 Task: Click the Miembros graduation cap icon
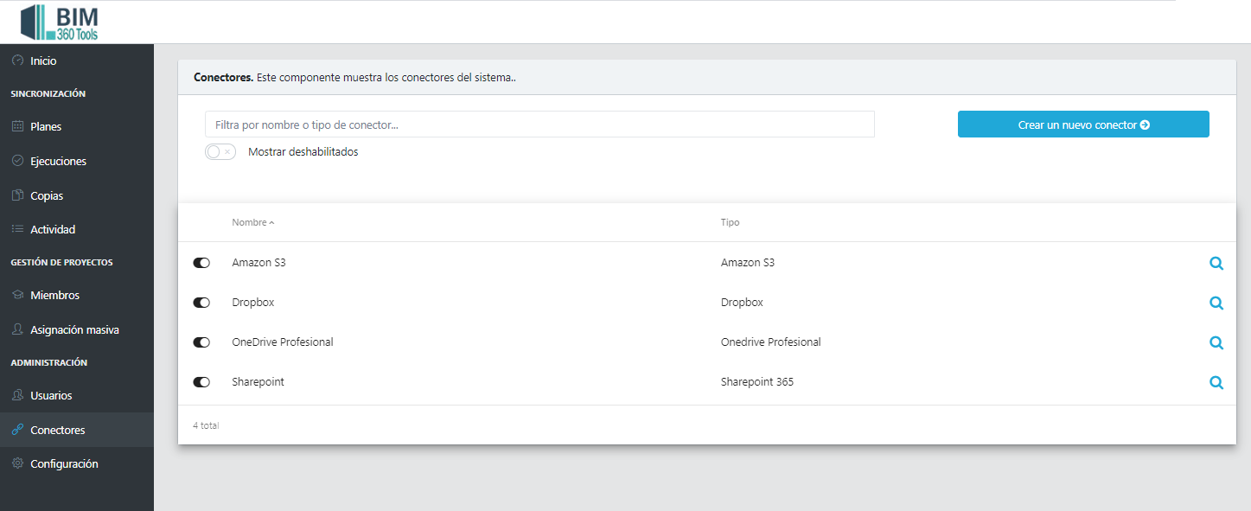tap(17, 295)
